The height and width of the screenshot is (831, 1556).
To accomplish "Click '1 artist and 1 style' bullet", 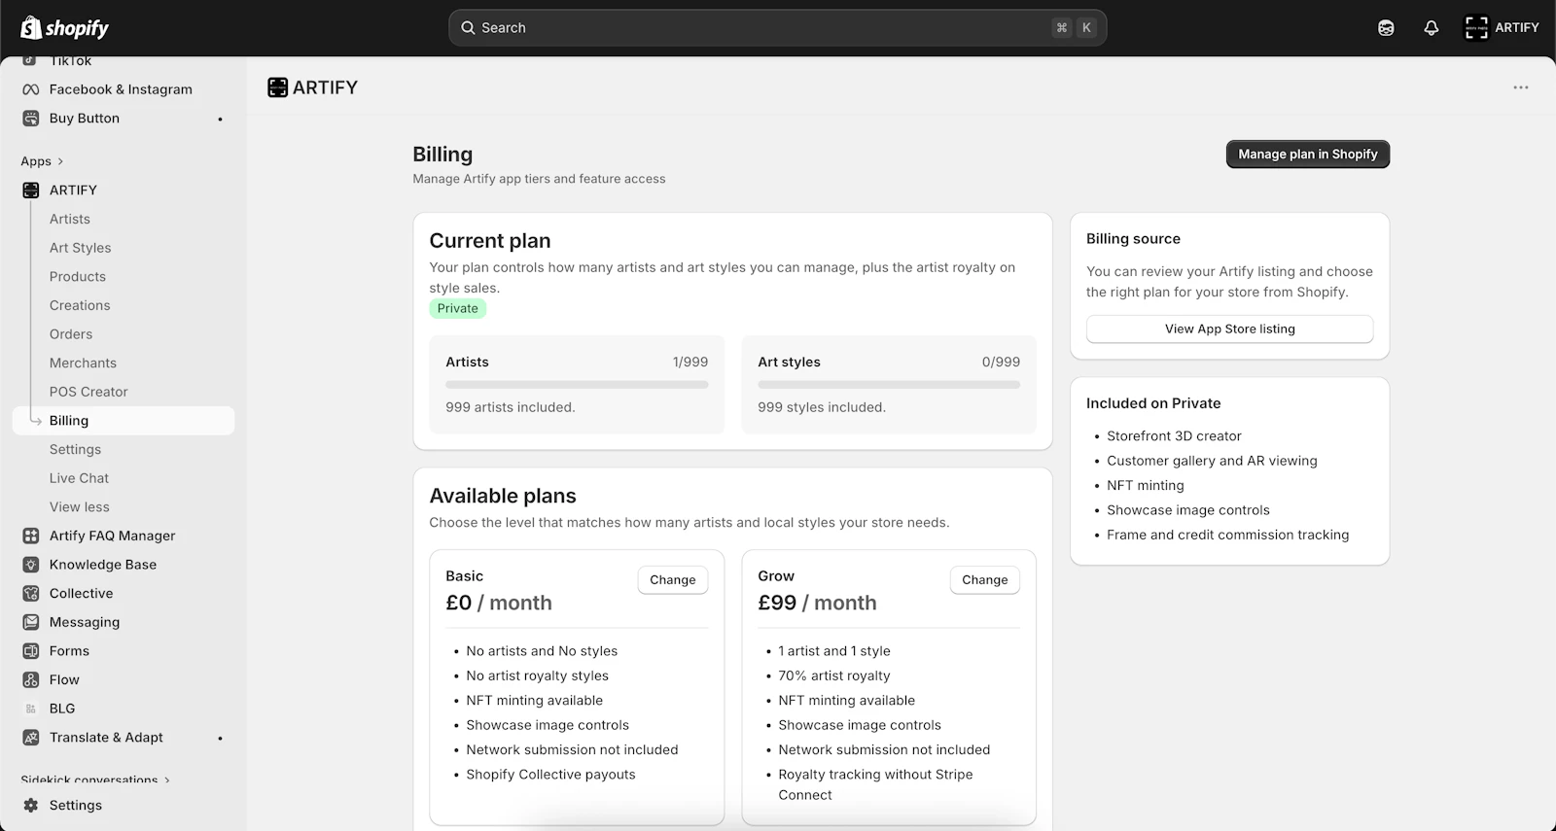I will pyautogui.click(x=834, y=651).
